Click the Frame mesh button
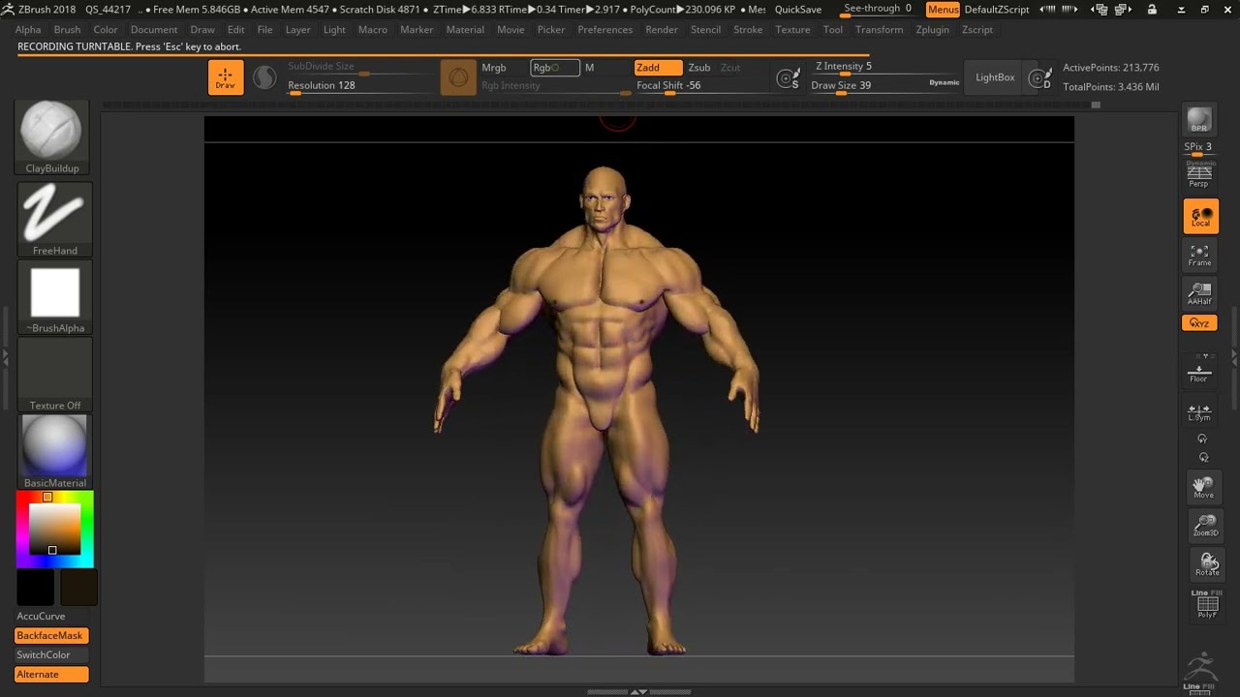Viewport: 1240px width, 697px height. coord(1200,256)
